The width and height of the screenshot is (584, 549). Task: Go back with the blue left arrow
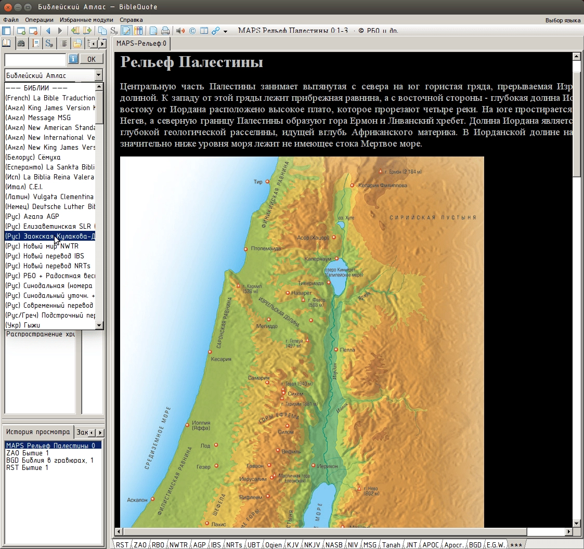click(x=48, y=31)
